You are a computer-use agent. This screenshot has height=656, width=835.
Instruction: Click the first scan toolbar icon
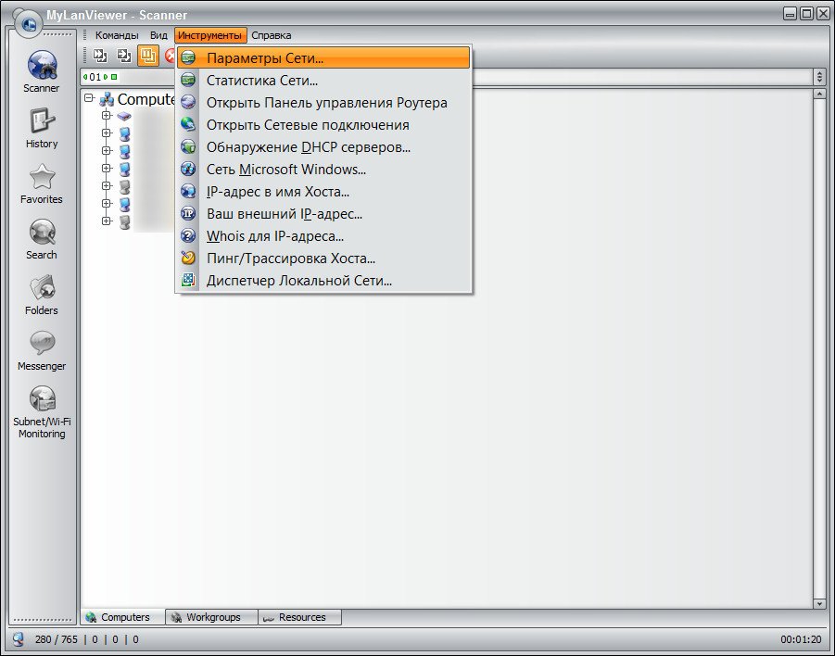point(100,56)
